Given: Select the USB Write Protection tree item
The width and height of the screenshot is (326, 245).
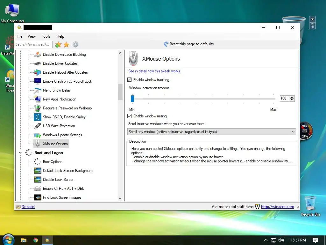Looking at the screenshot, I should (59, 126).
